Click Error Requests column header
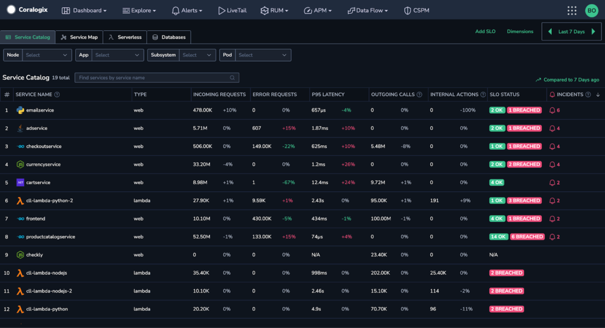The height and width of the screenshot is (328, 605). pyautogui.click(x=274, y=94)
